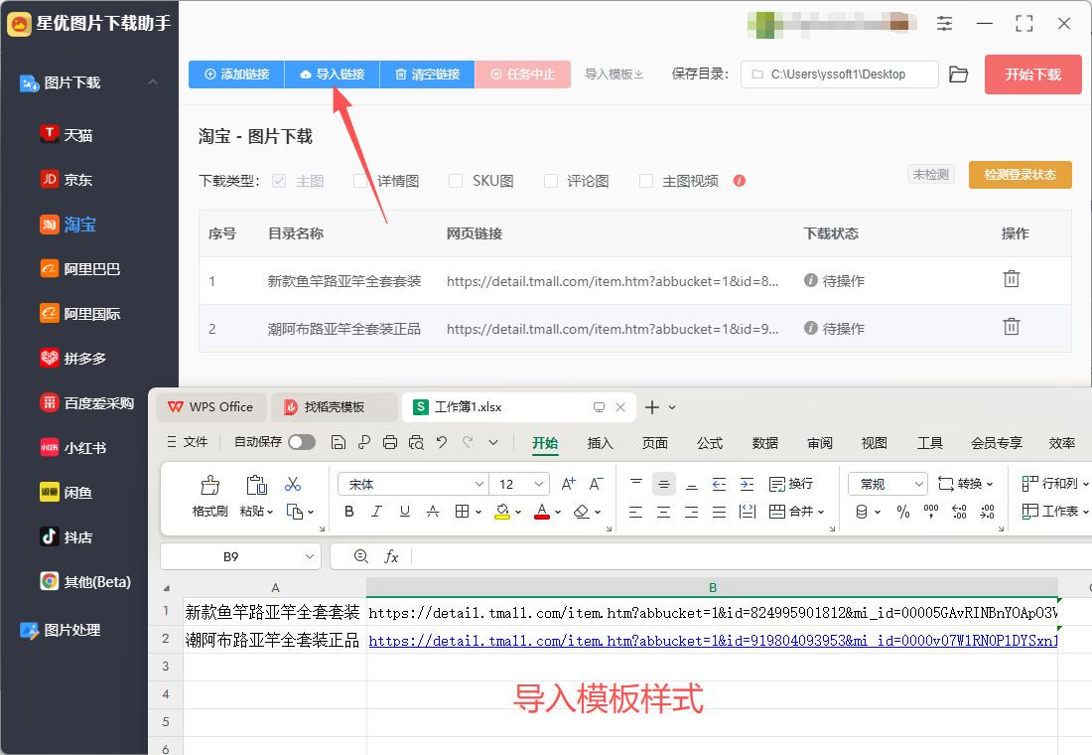Select 京东 in the sidebar

67,179
